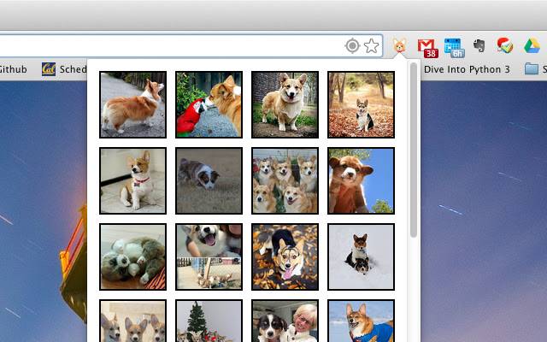Open the corgi sitting in autumn leaves photo
The width and height of the screenshot is (547, 342).
[361, 104]
